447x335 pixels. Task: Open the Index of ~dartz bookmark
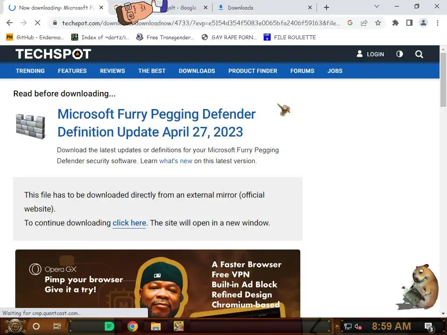(x=100, y=38)
